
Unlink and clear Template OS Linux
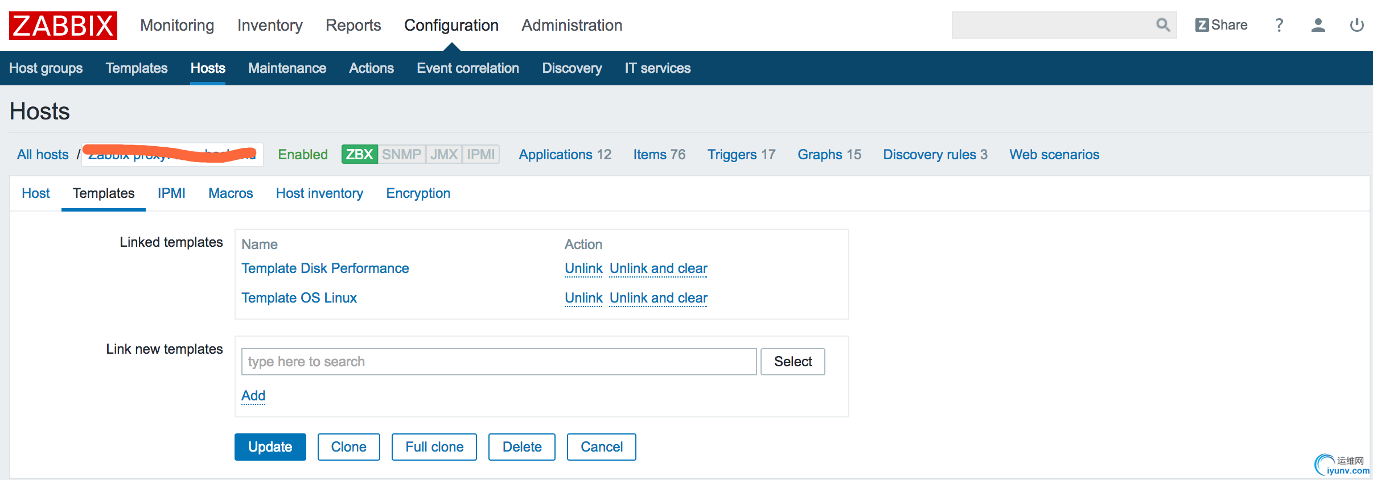point(658,298)
